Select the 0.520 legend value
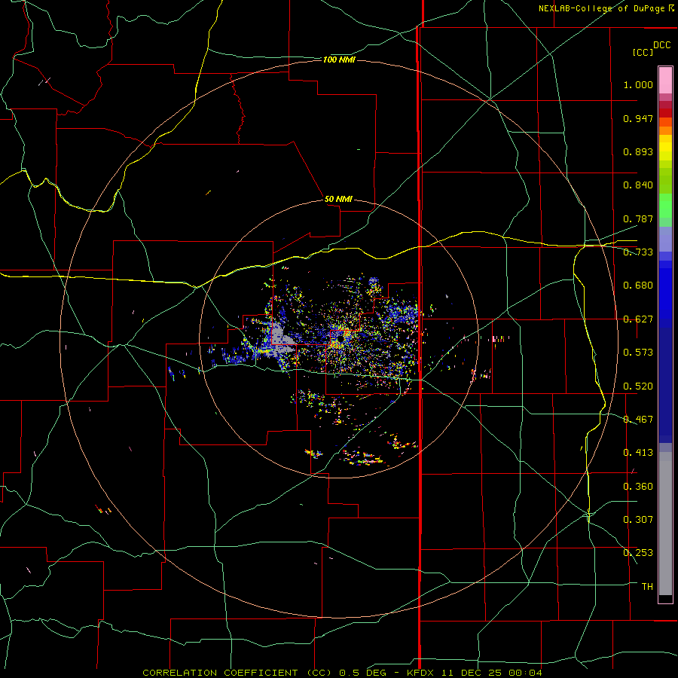Screen dimensions: 678x678 coord(638,386)
